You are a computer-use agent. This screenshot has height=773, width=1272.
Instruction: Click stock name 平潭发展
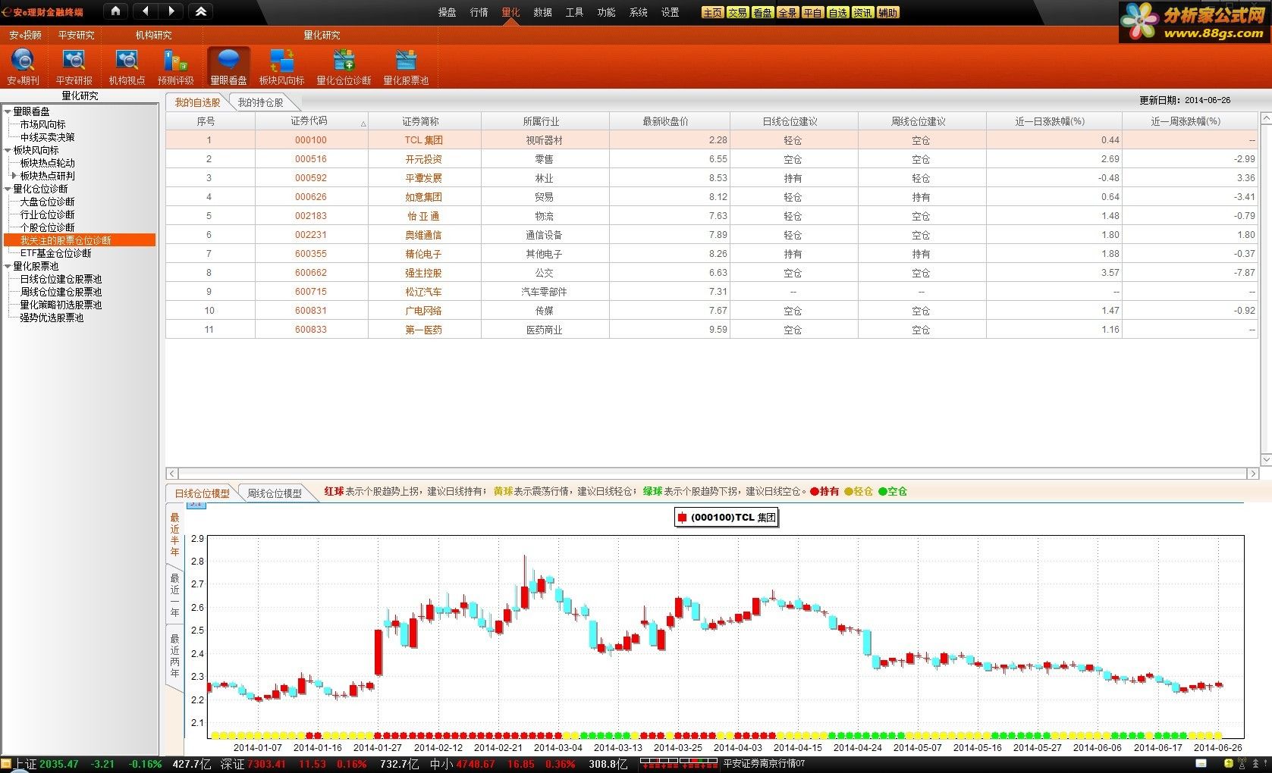[423, 178]
